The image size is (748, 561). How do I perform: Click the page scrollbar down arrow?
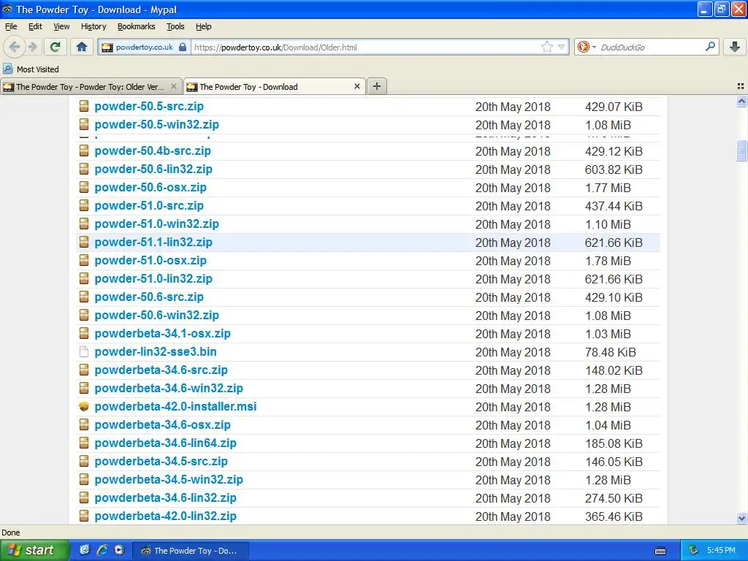pos(741,518)
